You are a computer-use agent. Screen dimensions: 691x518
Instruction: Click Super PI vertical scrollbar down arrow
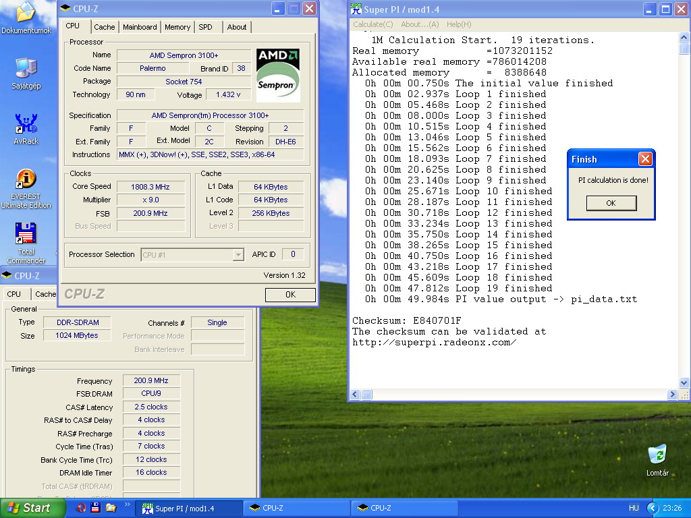point(684,382)
